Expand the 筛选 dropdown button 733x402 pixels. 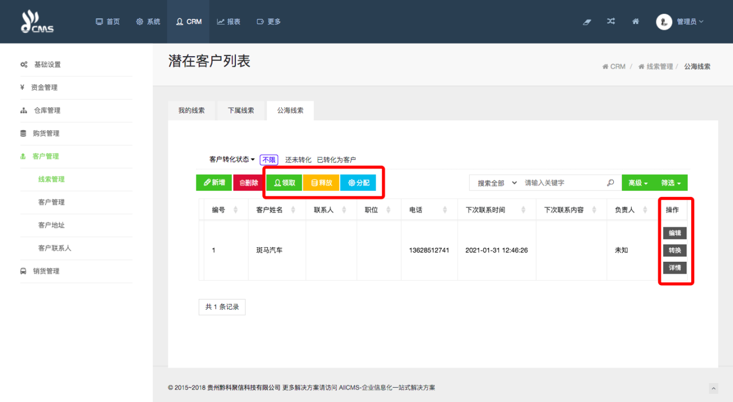click(x=671, y=183)
